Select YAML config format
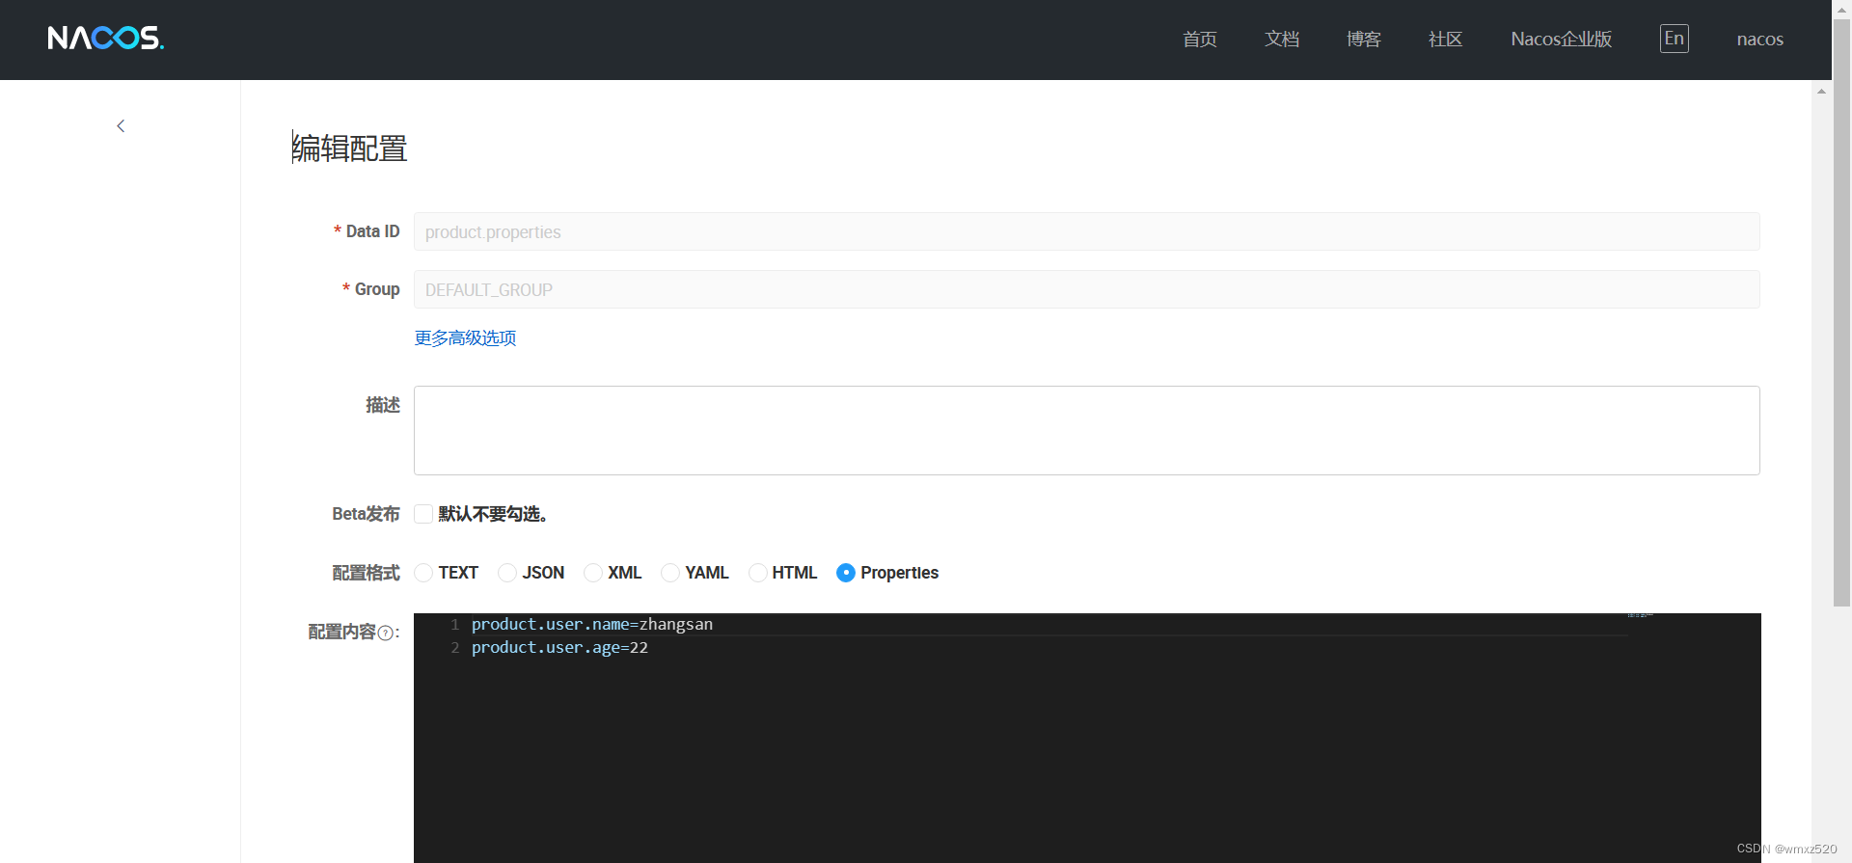Image resolution: width=1852 pixels, height=863 pixels. click(x=670, y=573)
